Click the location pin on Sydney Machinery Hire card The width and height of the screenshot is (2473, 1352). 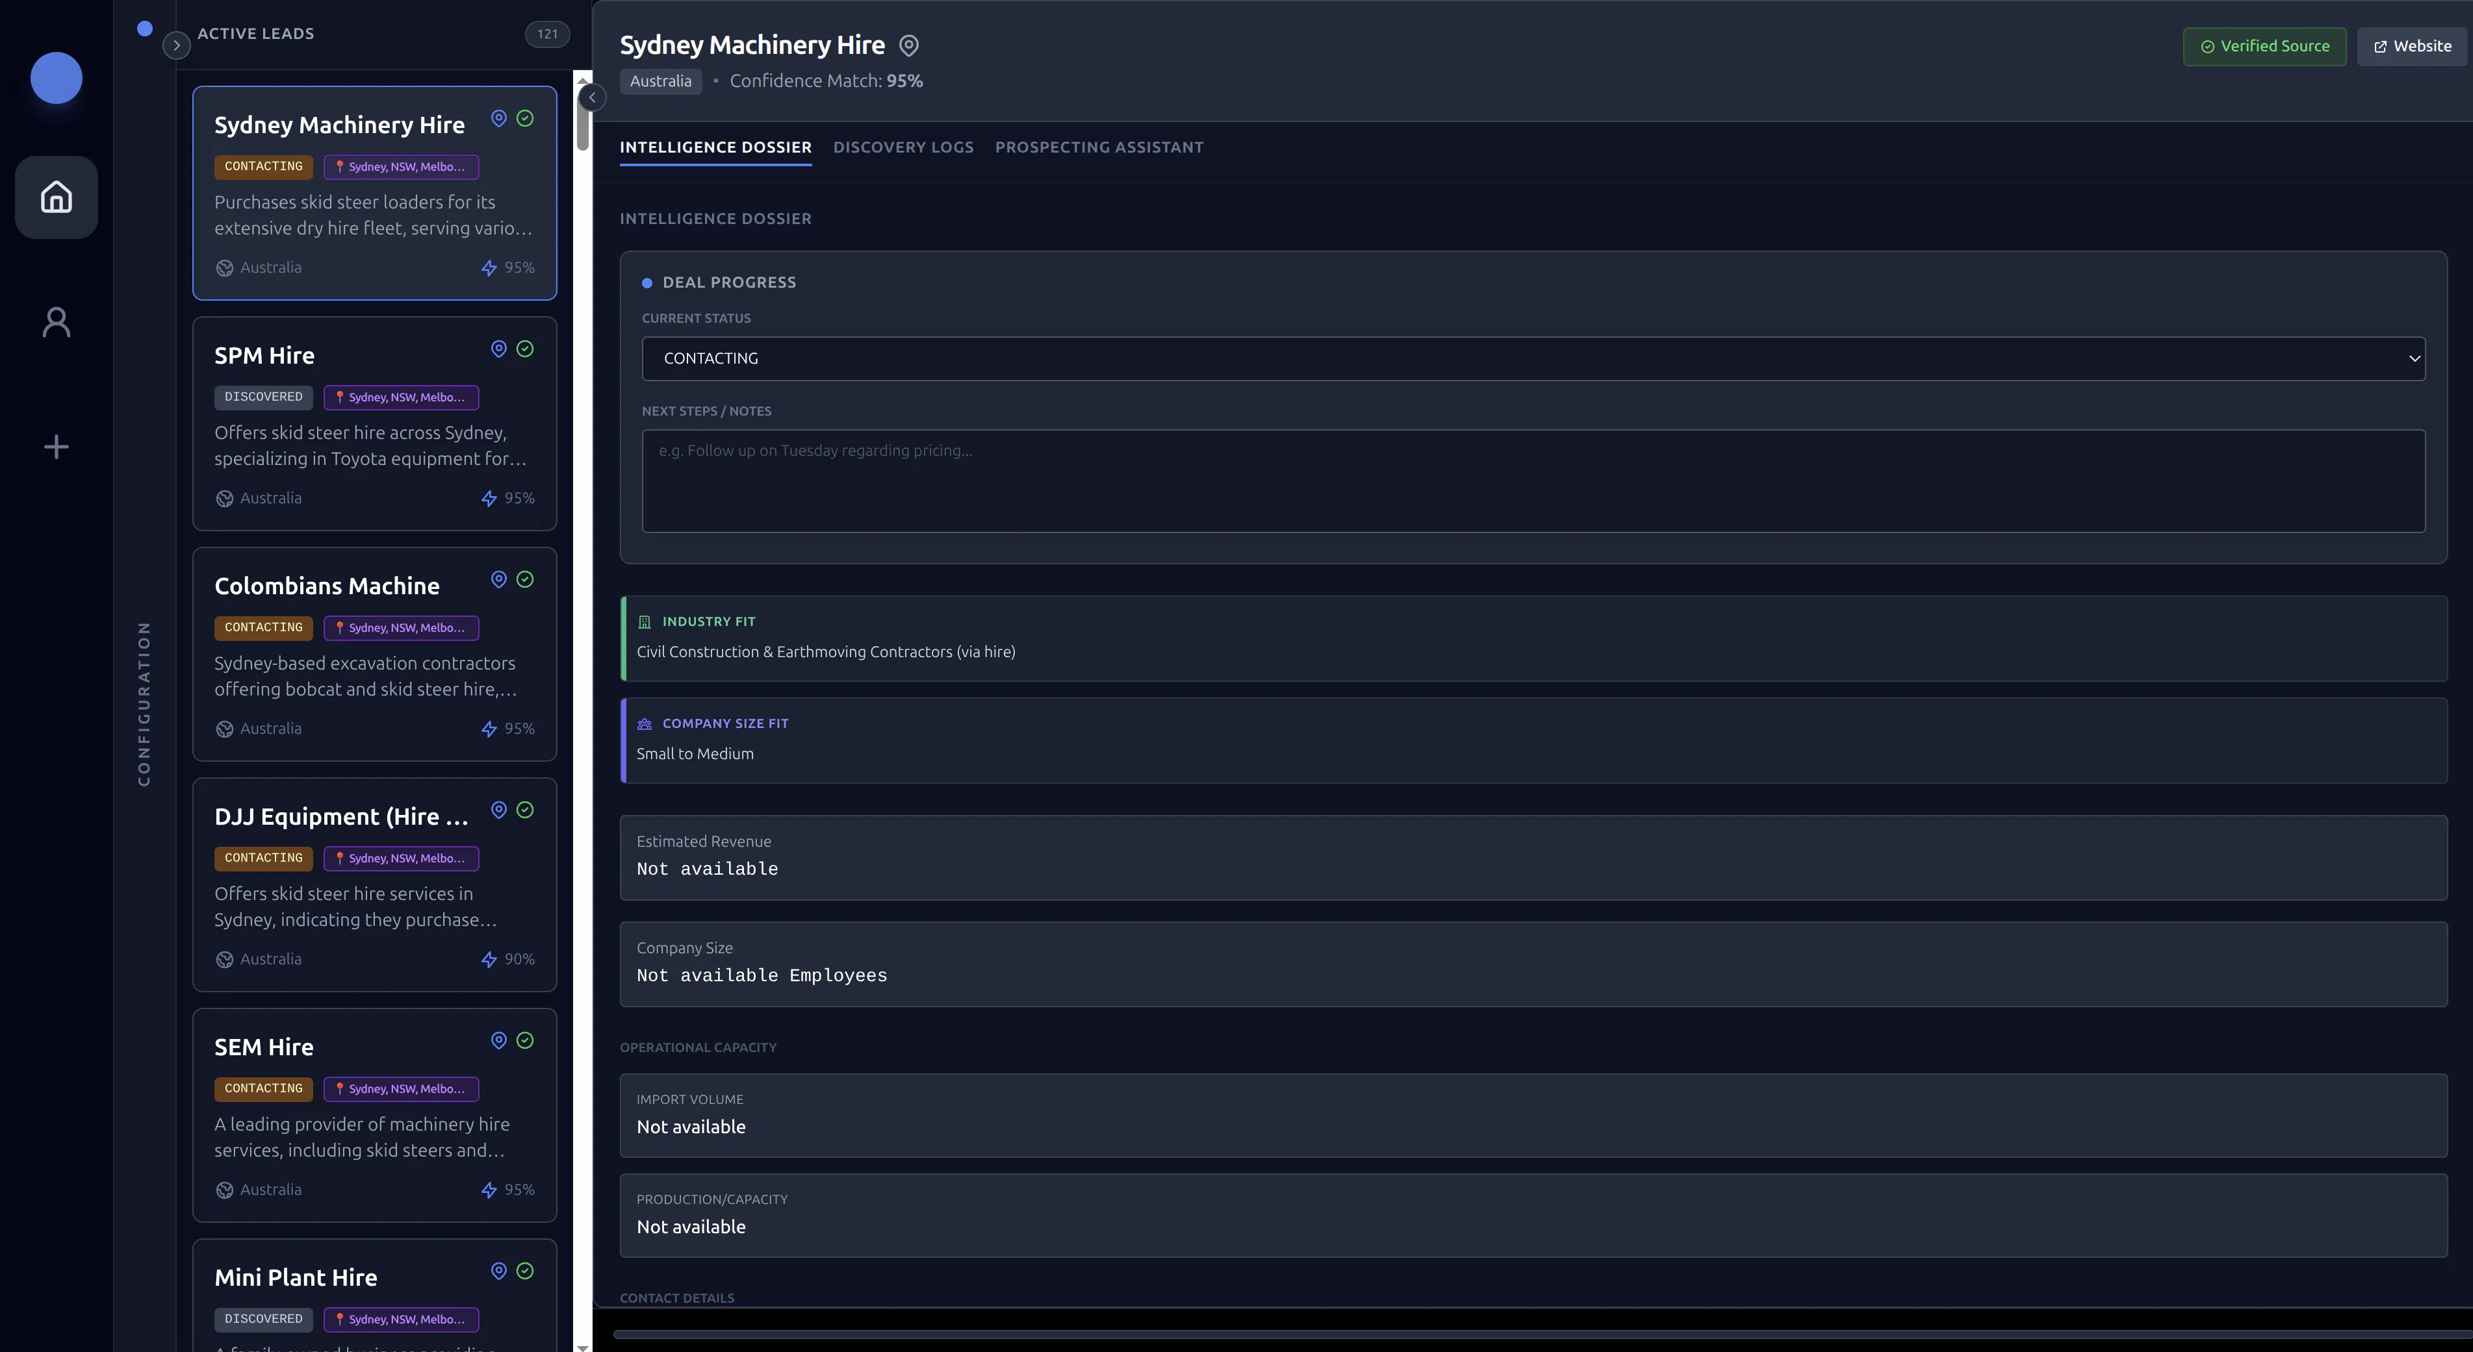[x=499, y=118]
